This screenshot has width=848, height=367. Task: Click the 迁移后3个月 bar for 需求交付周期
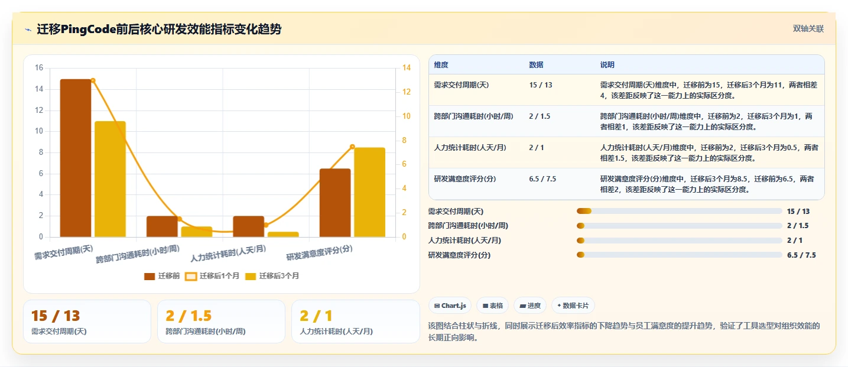(110, 179)
